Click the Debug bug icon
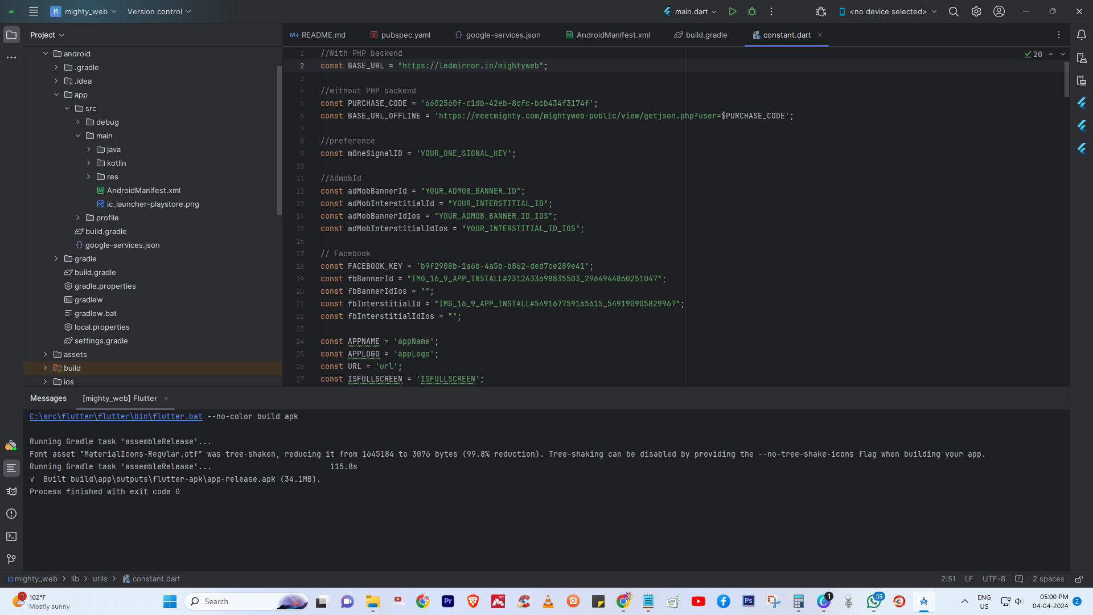Screen dimensions: 1093x615 tap(752, 11)
